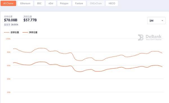This screenshot has height=103, width=169.
Task: Click the 净锁仓量 header label
Action: pos(28,17)
